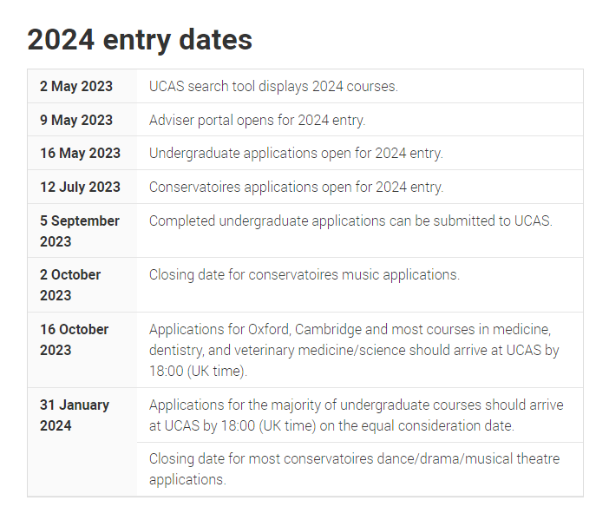The height and width of the screenshot is (507, 609).
Task: Click the 'dentistry, and veterinary medicine/science' line
Action: coord(354,350)
